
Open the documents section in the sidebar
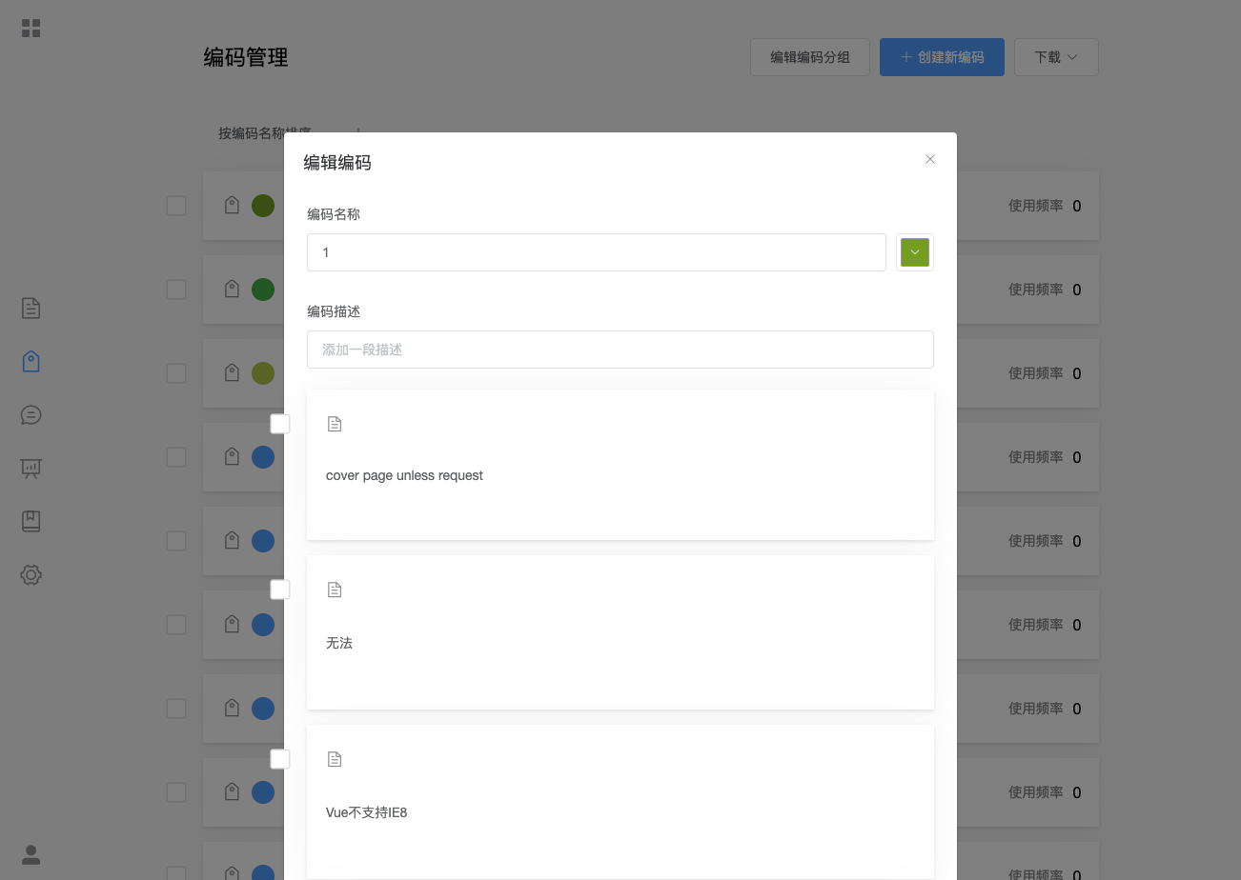[31, 309]
